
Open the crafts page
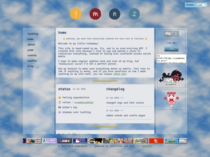click(x=32, y=60)
